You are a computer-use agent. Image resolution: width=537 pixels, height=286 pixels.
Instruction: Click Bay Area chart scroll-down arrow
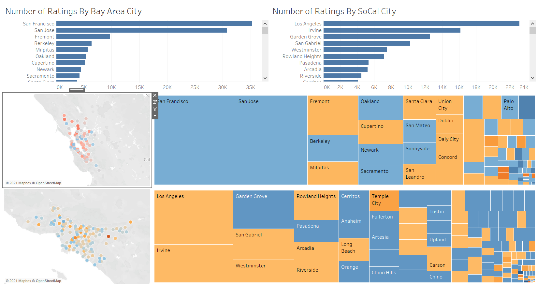(x=265, y=78)
